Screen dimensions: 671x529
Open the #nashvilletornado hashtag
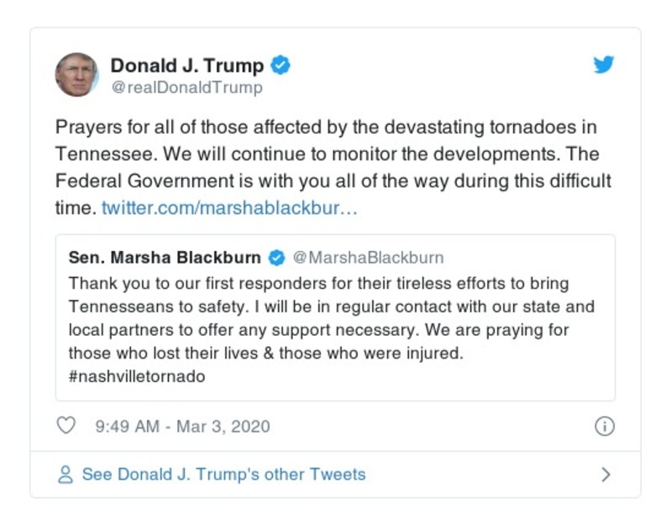137,377
